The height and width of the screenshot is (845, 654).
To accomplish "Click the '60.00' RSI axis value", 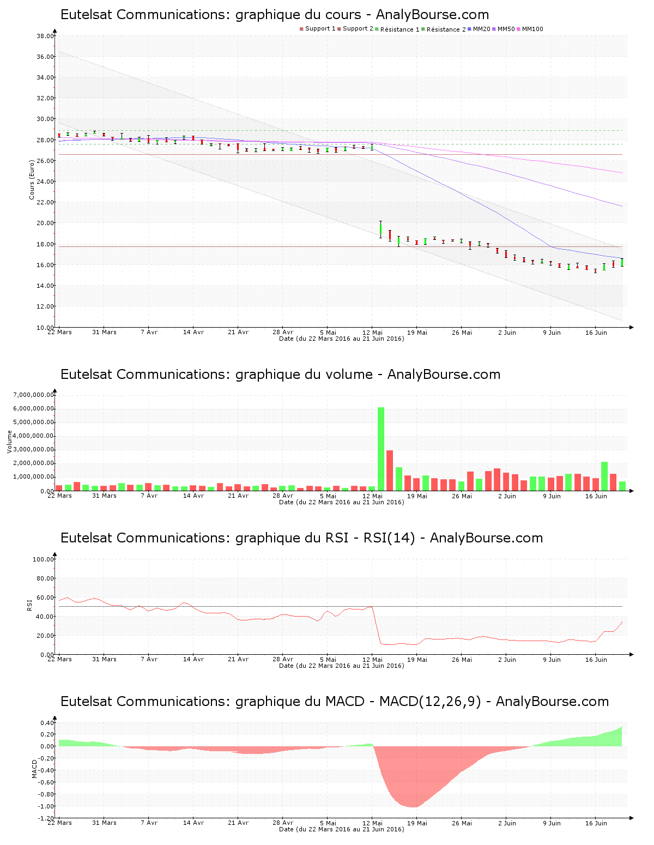I will (x=45, y=597).
